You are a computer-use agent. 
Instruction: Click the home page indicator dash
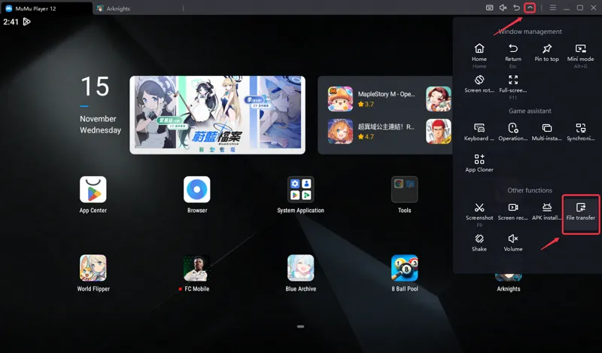(x=300, y=327)
